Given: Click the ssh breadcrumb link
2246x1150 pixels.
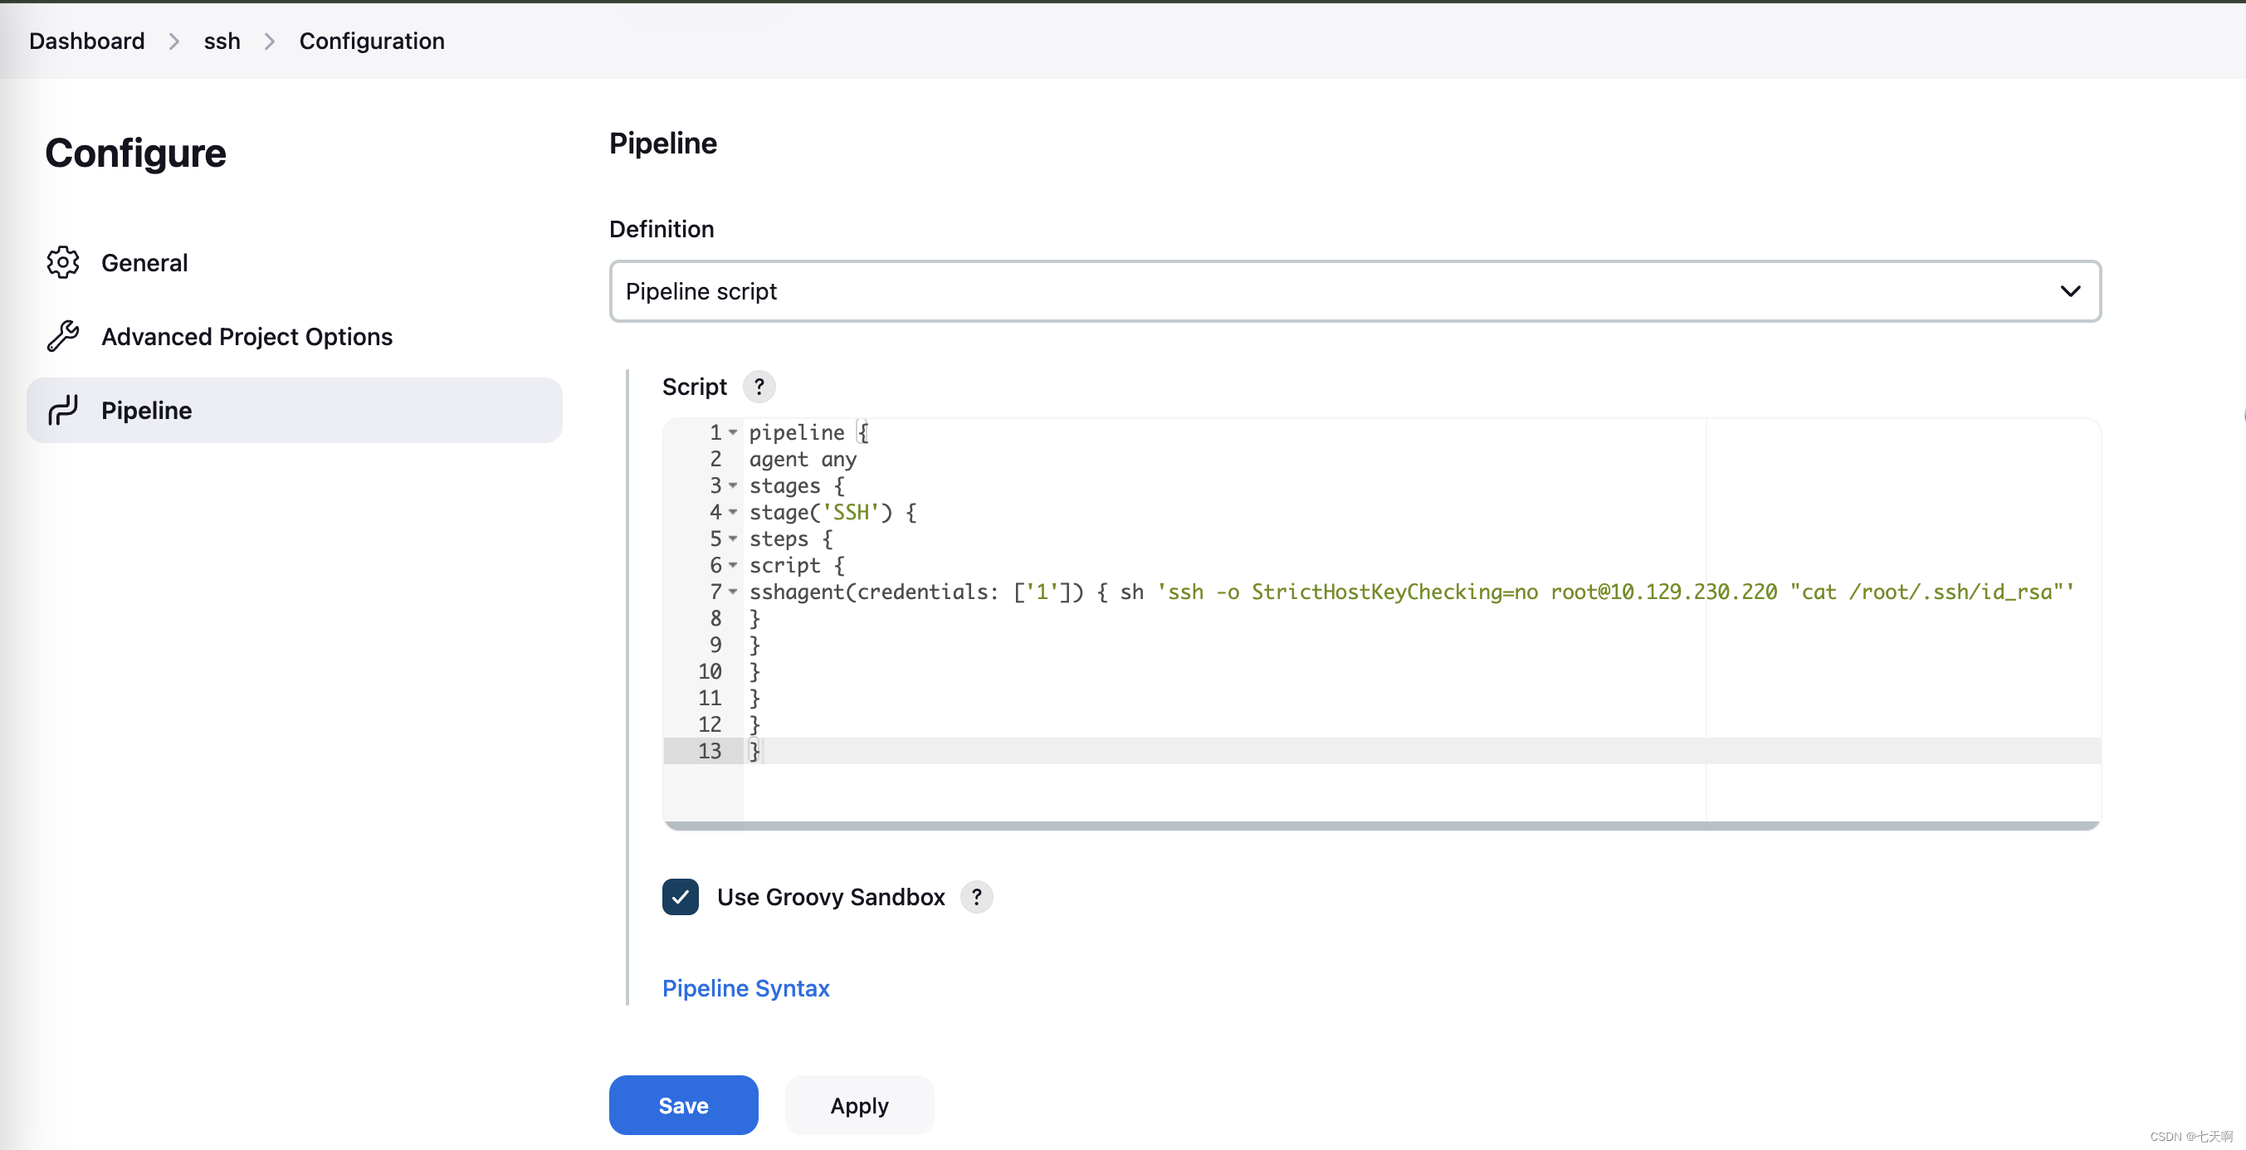Looking at the screenshot, I should [223, 40].
